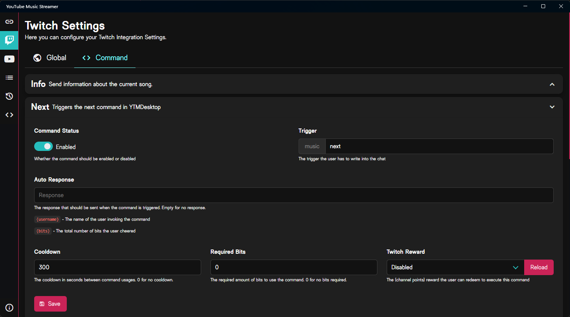Click the globe icon on Global tab
This screenshot has width=570, height=317.
(x=37, y=58)
